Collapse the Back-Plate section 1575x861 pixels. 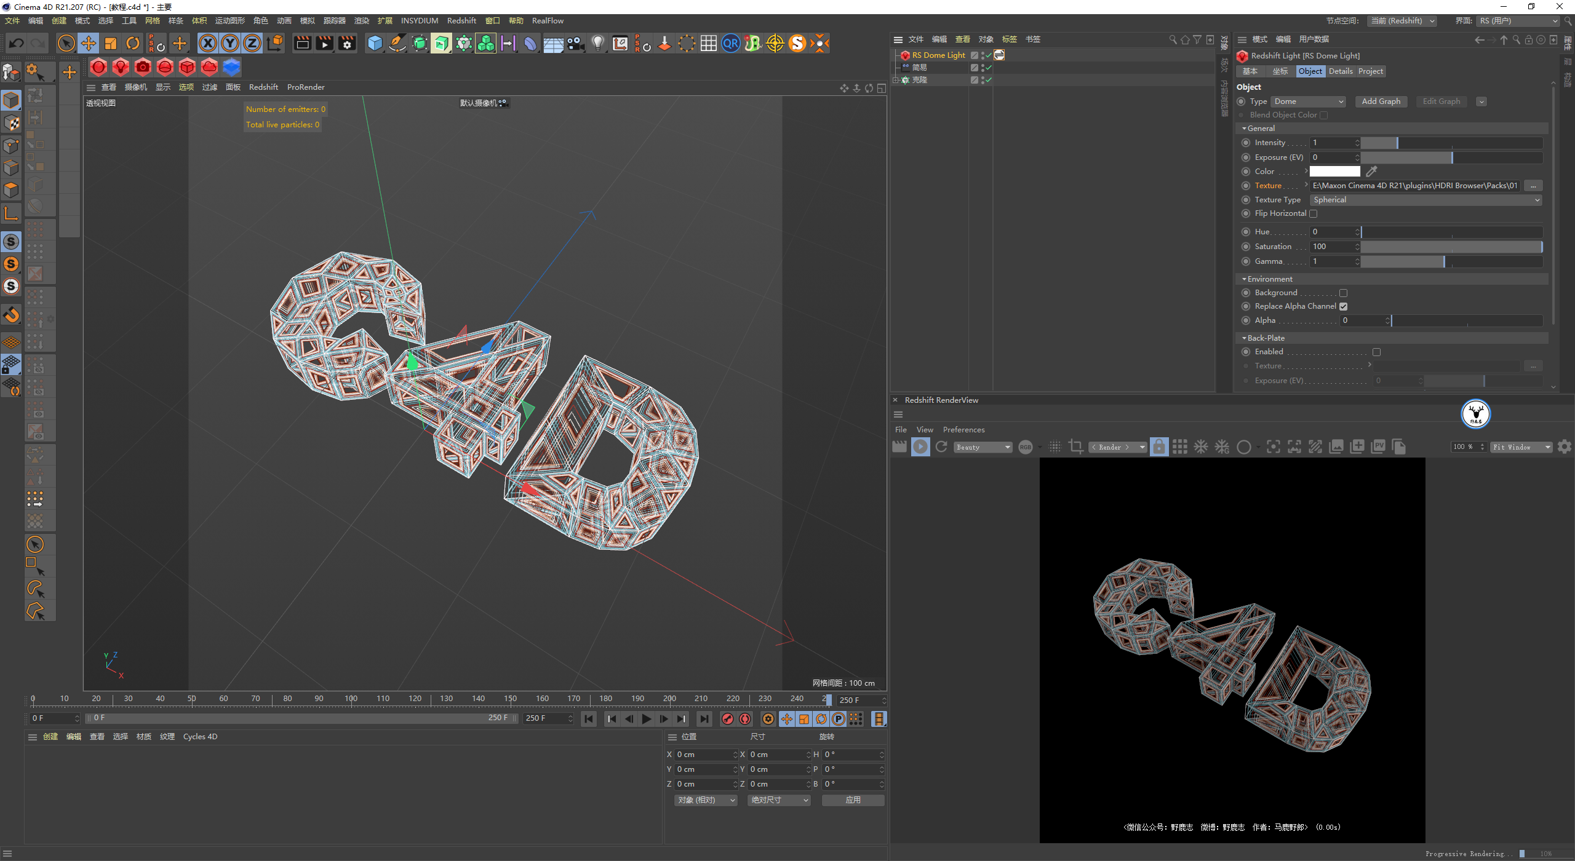pos(1244,338)
